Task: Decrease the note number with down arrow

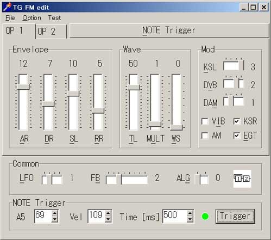Action: pyautogui.click(x=55, y=219)
